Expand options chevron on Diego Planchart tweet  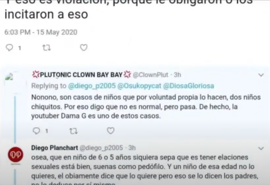point(261,148)
